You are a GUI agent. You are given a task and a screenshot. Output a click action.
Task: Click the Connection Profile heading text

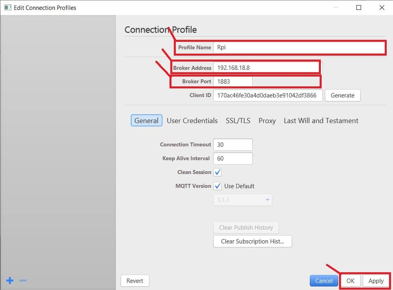(161, 30)
